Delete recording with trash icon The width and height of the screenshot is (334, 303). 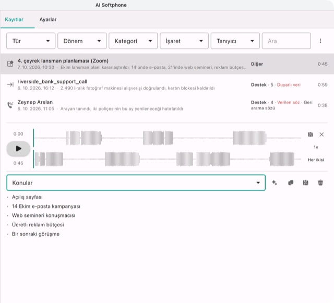tap(320, 183)
